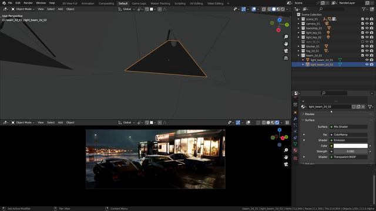Pause rendered preview in bottom viewport header
The width and height of the screenshot is (376, 211).
(287, 122)
